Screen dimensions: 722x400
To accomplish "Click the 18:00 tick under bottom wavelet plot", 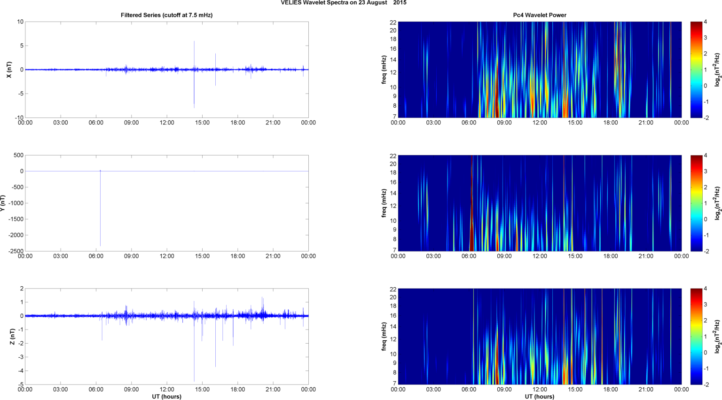I will (x=610, y=390).
